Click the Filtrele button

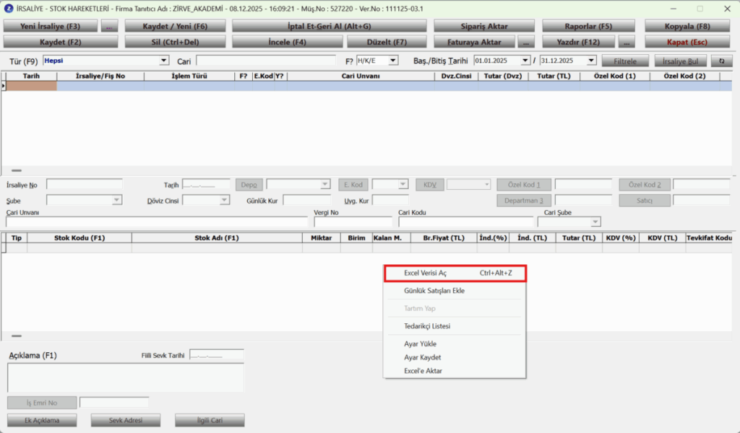coord(625,61)
